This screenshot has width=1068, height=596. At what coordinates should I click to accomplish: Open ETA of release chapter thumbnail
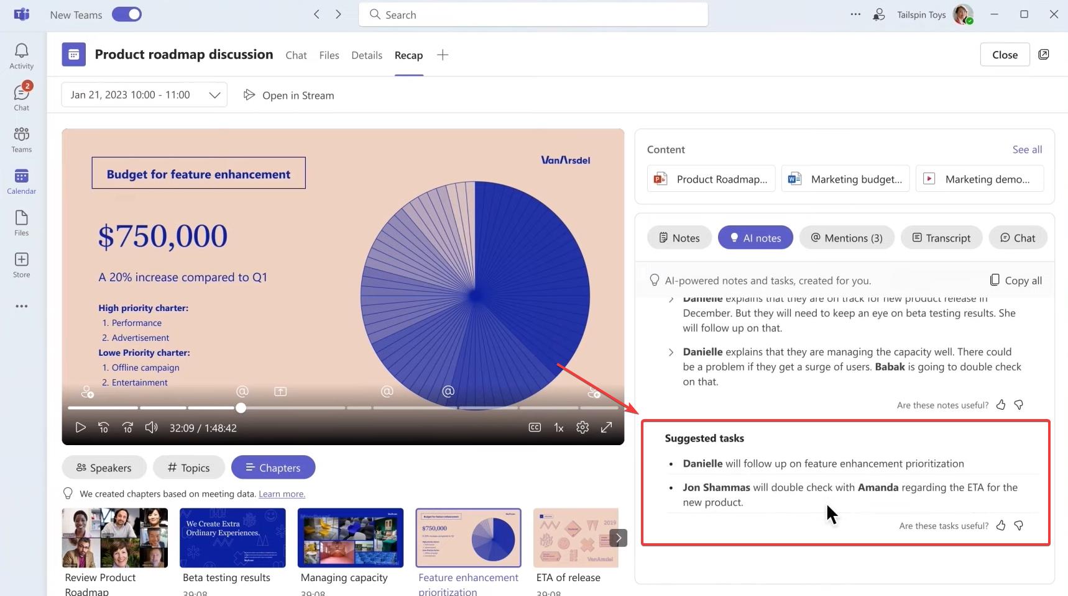576,538
